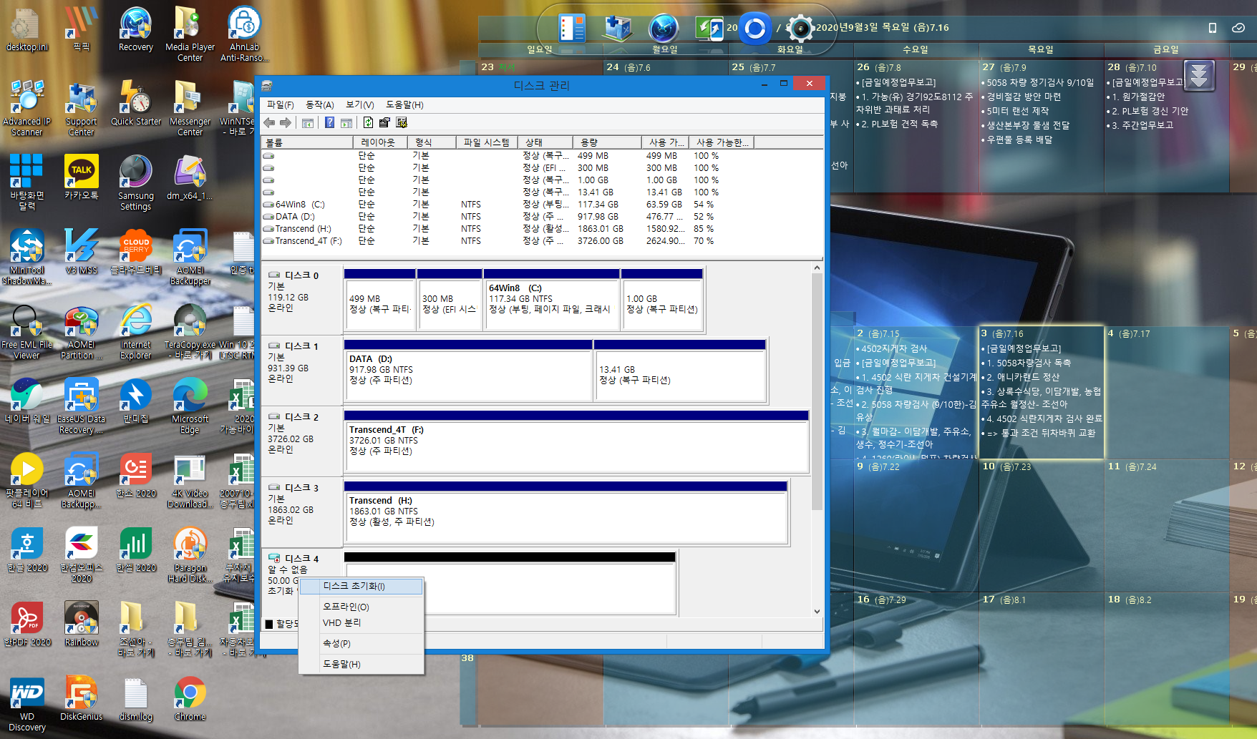Open the Internet Explorer desktop icon
The image size is (1257, 739).
135,331
